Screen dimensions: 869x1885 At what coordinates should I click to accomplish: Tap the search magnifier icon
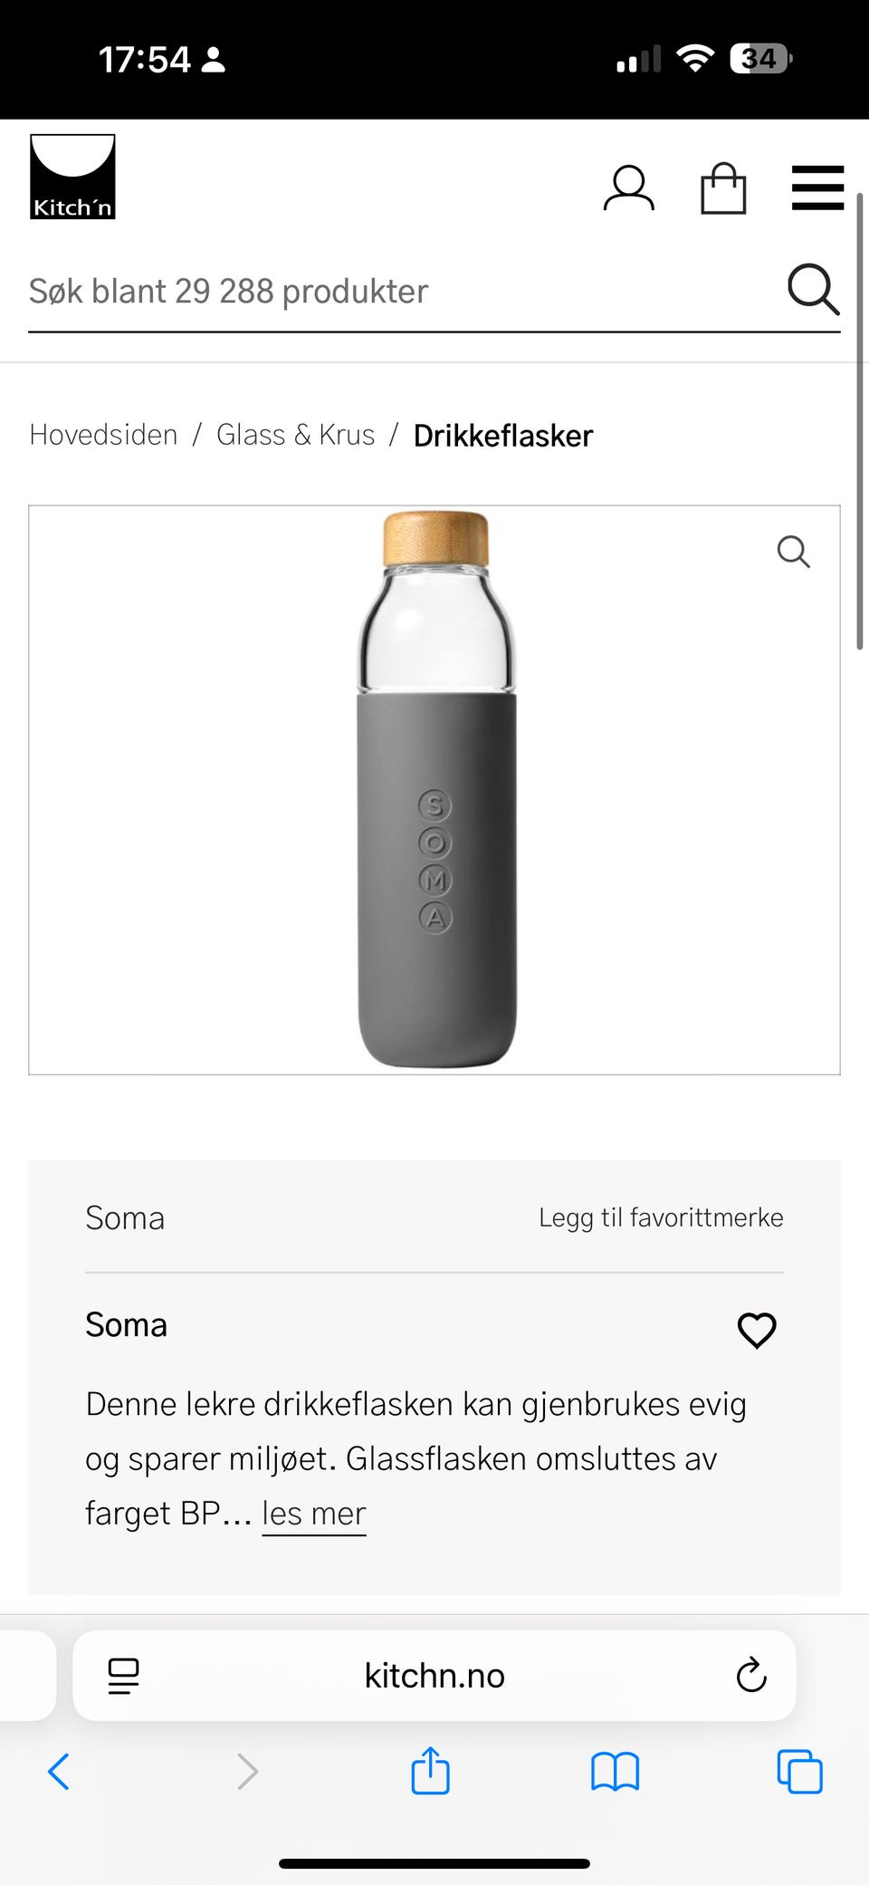(x=812, y=290)
